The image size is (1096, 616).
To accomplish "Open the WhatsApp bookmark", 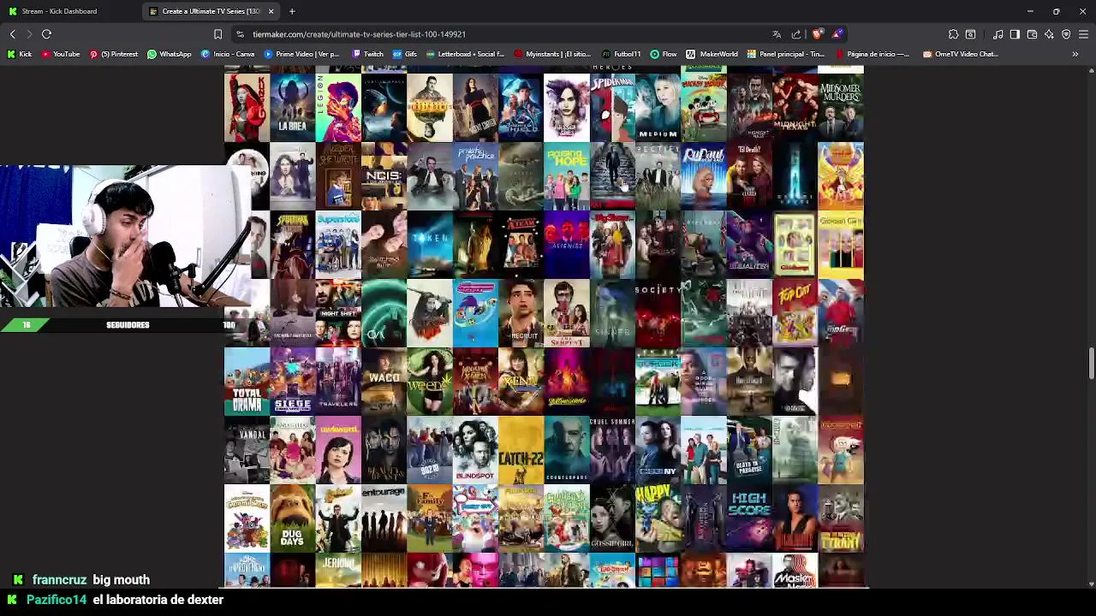I will [170, 54].
